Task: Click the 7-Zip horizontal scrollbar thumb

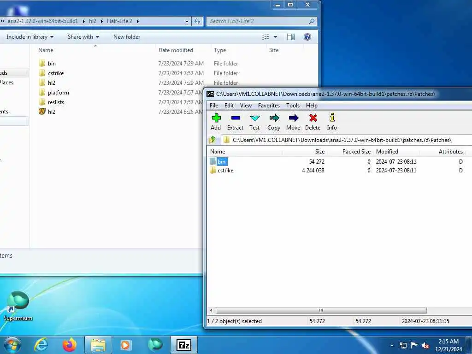Action: [x=321, y=310]
